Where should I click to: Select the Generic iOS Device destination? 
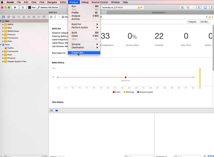click(48, 7)
